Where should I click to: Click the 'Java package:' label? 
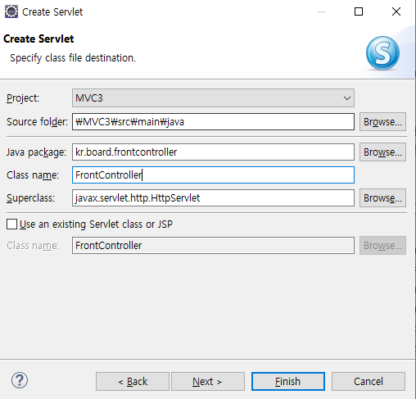pos(36,152)
